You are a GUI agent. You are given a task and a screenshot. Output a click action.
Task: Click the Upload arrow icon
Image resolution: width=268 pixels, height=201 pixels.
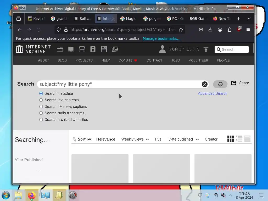pyautogui.click(x=206, y=49)
